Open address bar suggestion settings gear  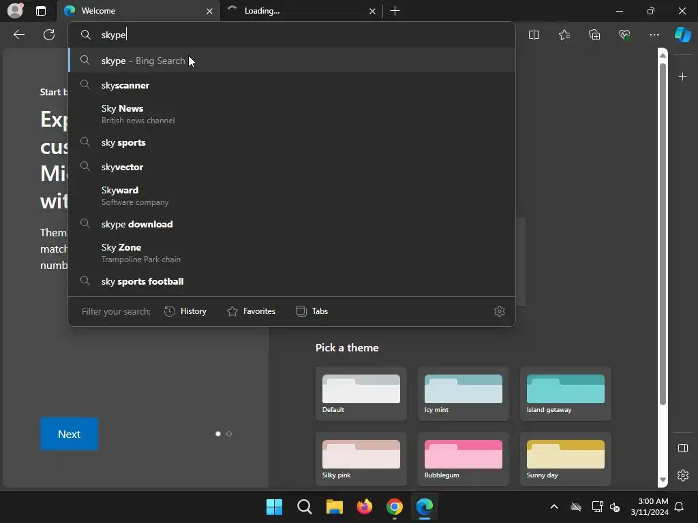pyautogui.click(x=500, y=311)
